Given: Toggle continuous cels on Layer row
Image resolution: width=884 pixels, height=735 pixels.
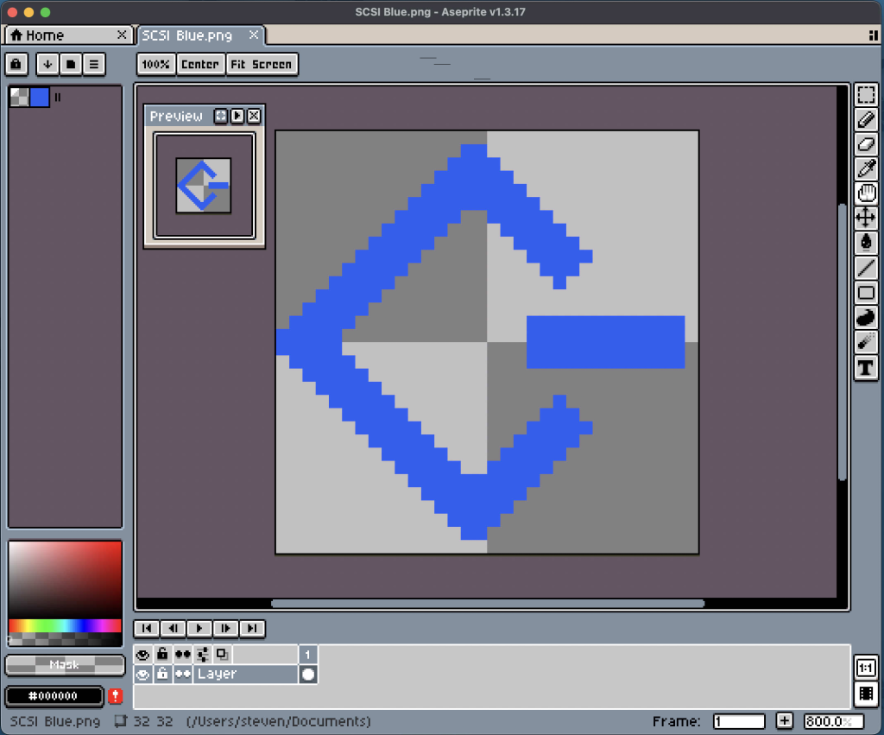Looking at the screenshot, I should 183,674.
